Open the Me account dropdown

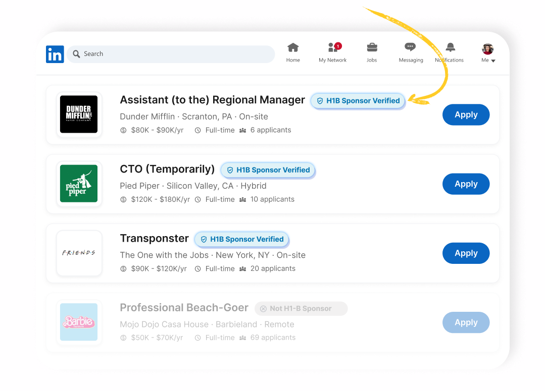[488, 60]
